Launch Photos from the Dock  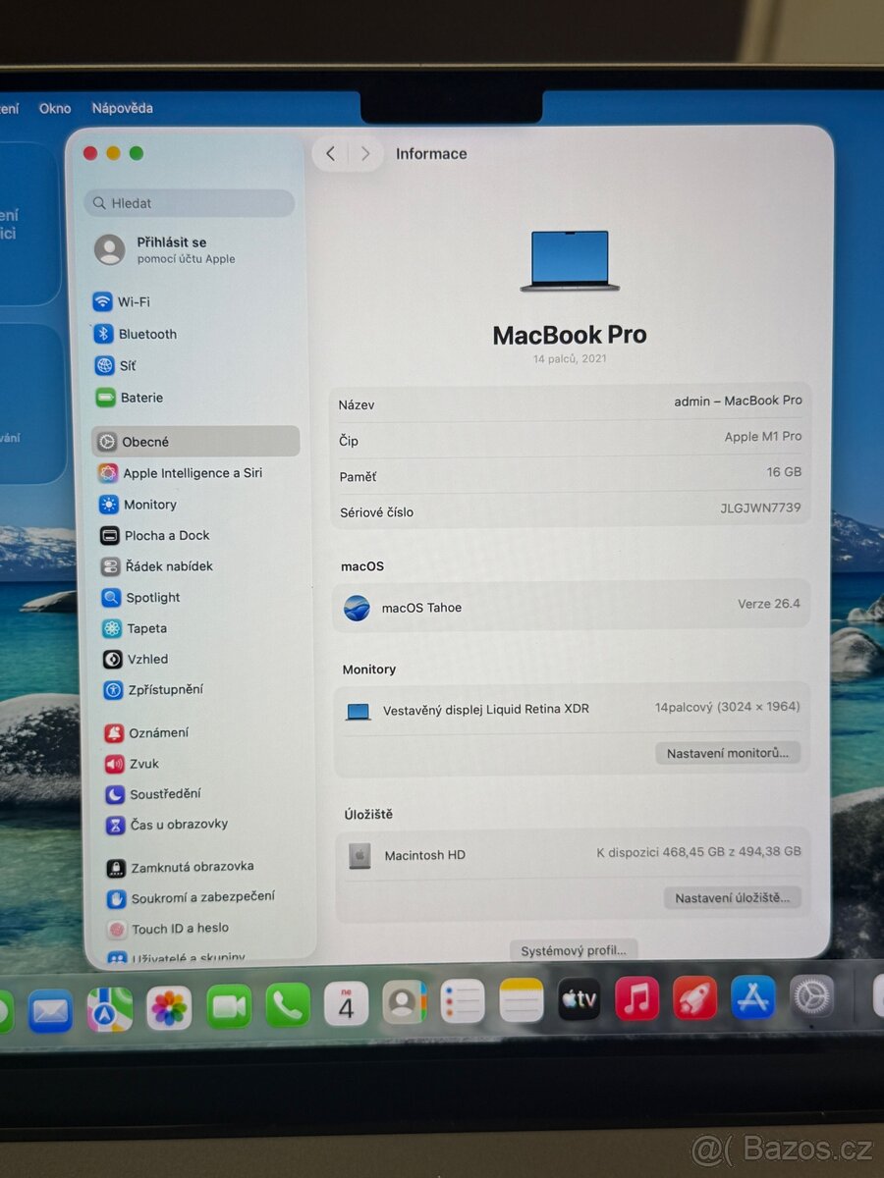[x=169, y=1008]
